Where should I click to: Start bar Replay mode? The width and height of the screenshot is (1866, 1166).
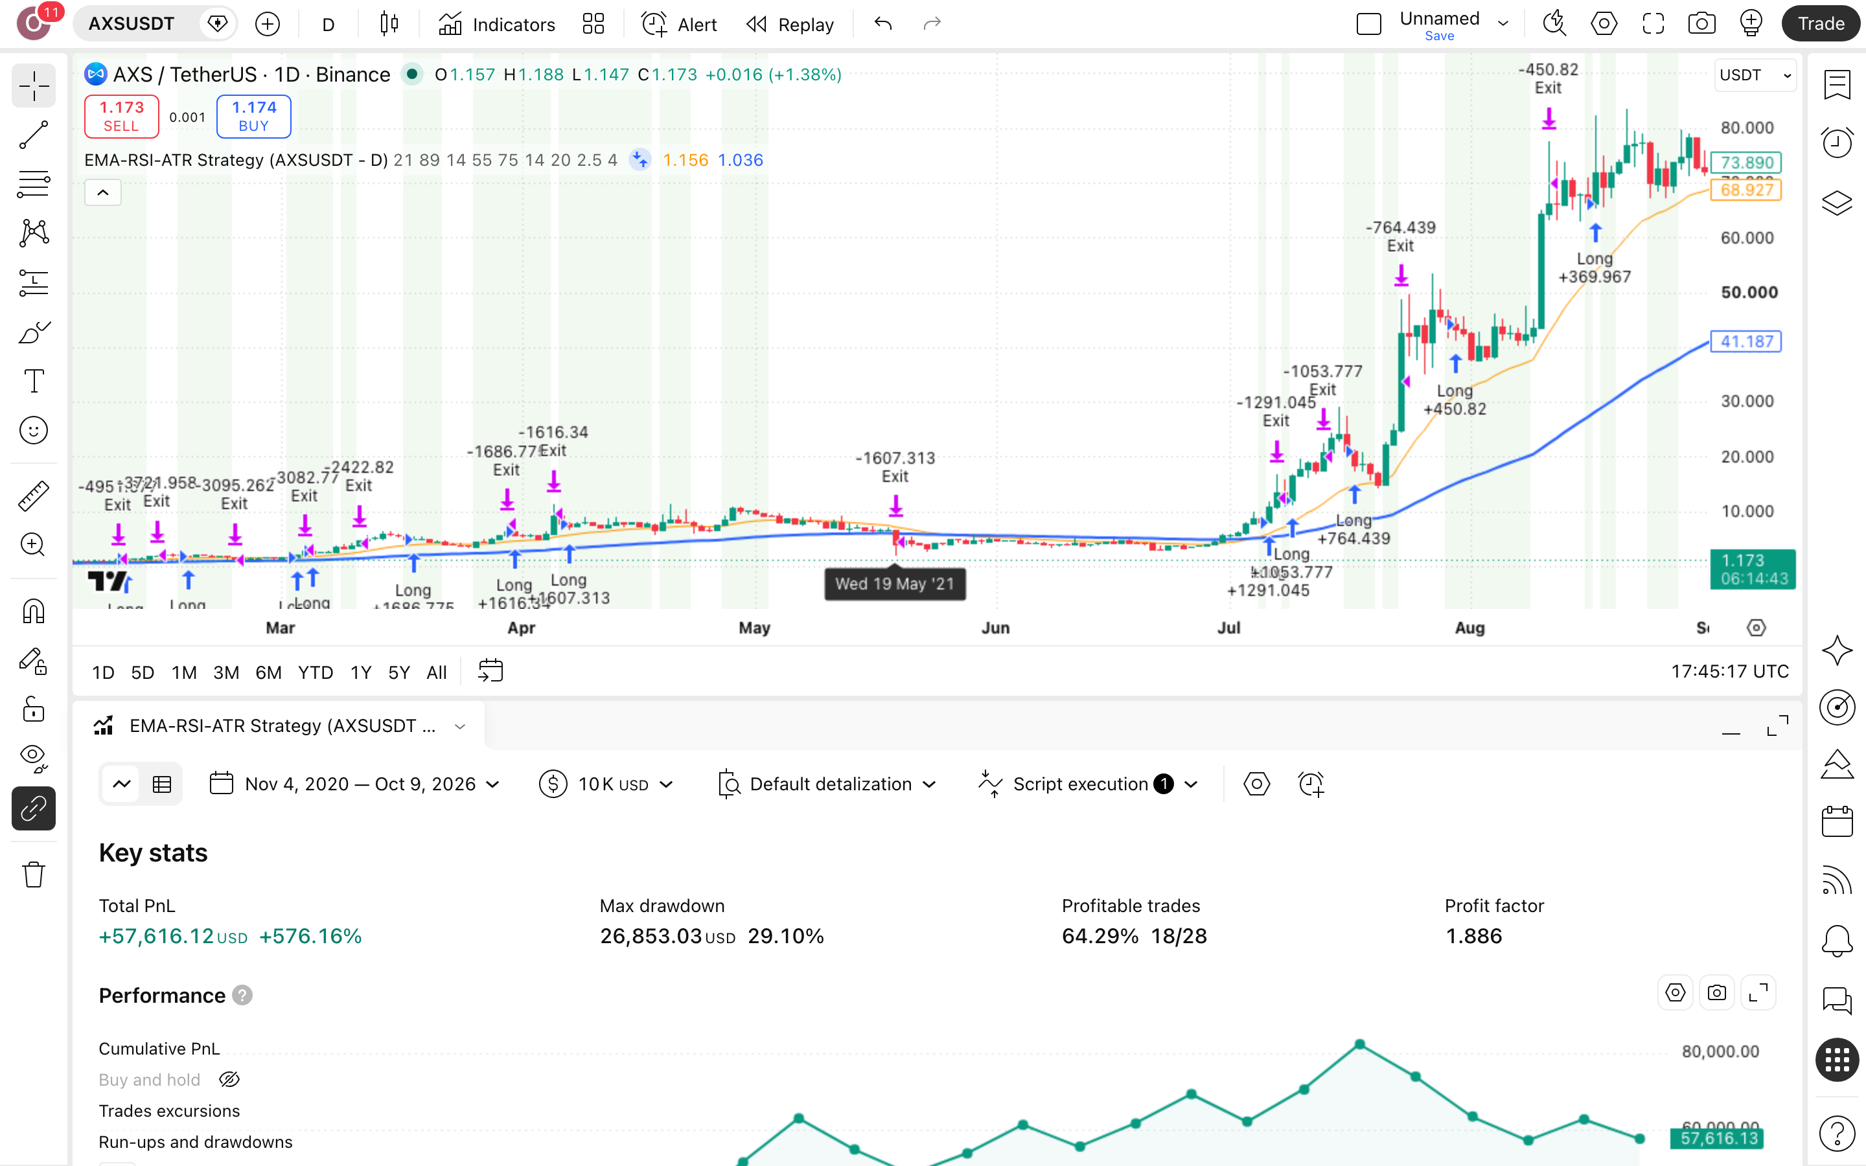coord(790,24)
